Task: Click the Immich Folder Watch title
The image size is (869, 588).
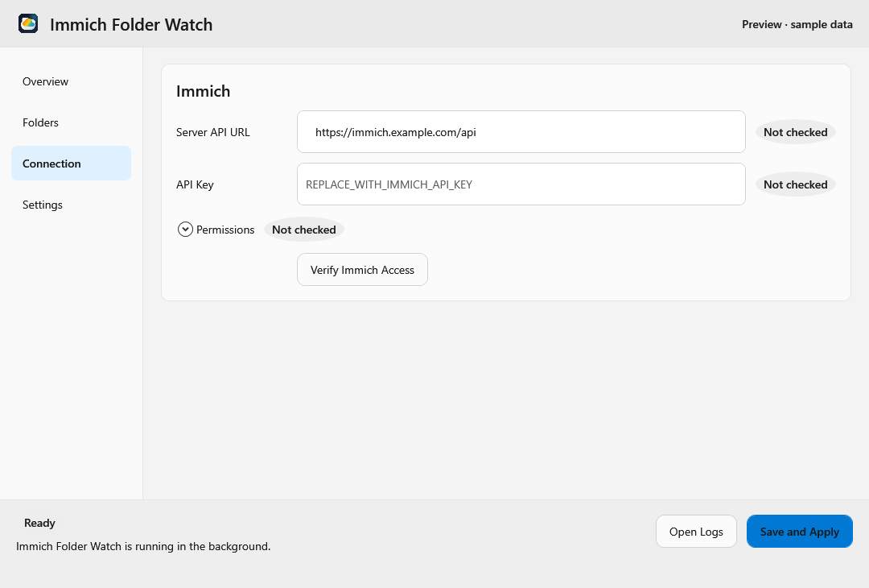Action: (x=131, y=24)
